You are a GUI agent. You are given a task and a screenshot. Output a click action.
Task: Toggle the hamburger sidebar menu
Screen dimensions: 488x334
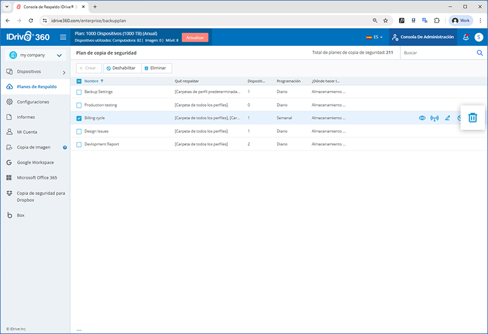tap(63, 37)
